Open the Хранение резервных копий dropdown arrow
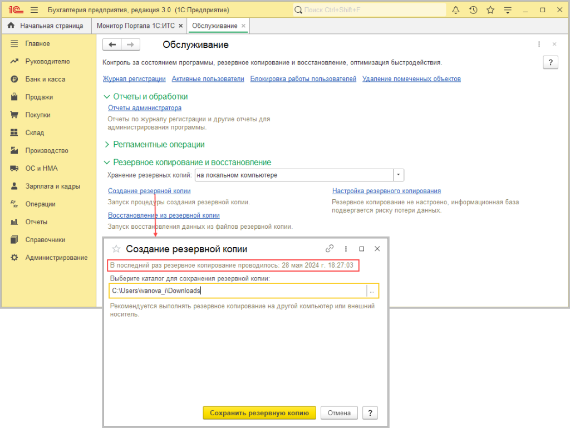570x428 pixels. pyautogui.click(x=399, y=175)
